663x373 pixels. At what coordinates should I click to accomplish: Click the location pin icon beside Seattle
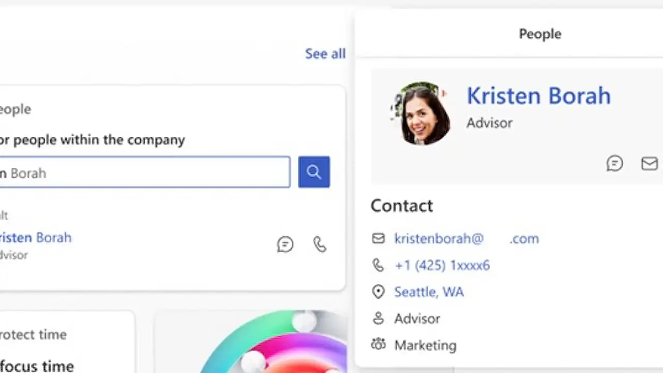point(379,292)
